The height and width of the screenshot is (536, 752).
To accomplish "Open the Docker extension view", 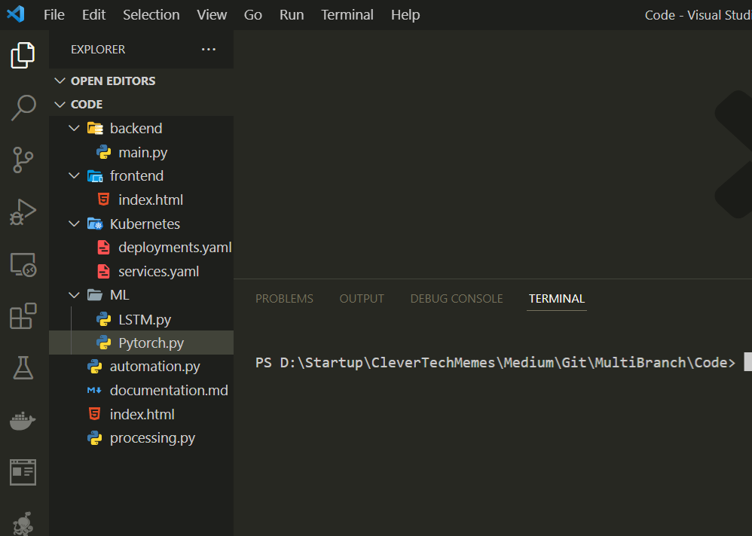I will (x=23, y=420).
